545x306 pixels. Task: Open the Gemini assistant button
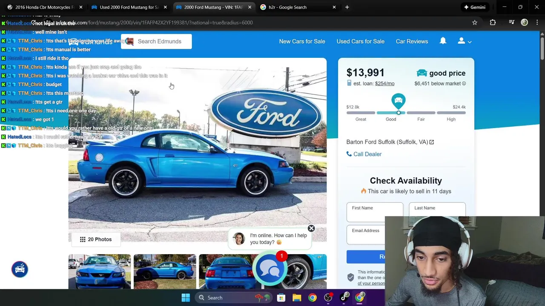474,7
